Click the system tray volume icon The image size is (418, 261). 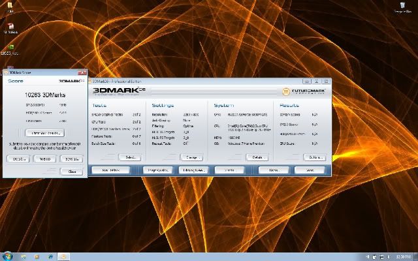click(x=389, y=257)
